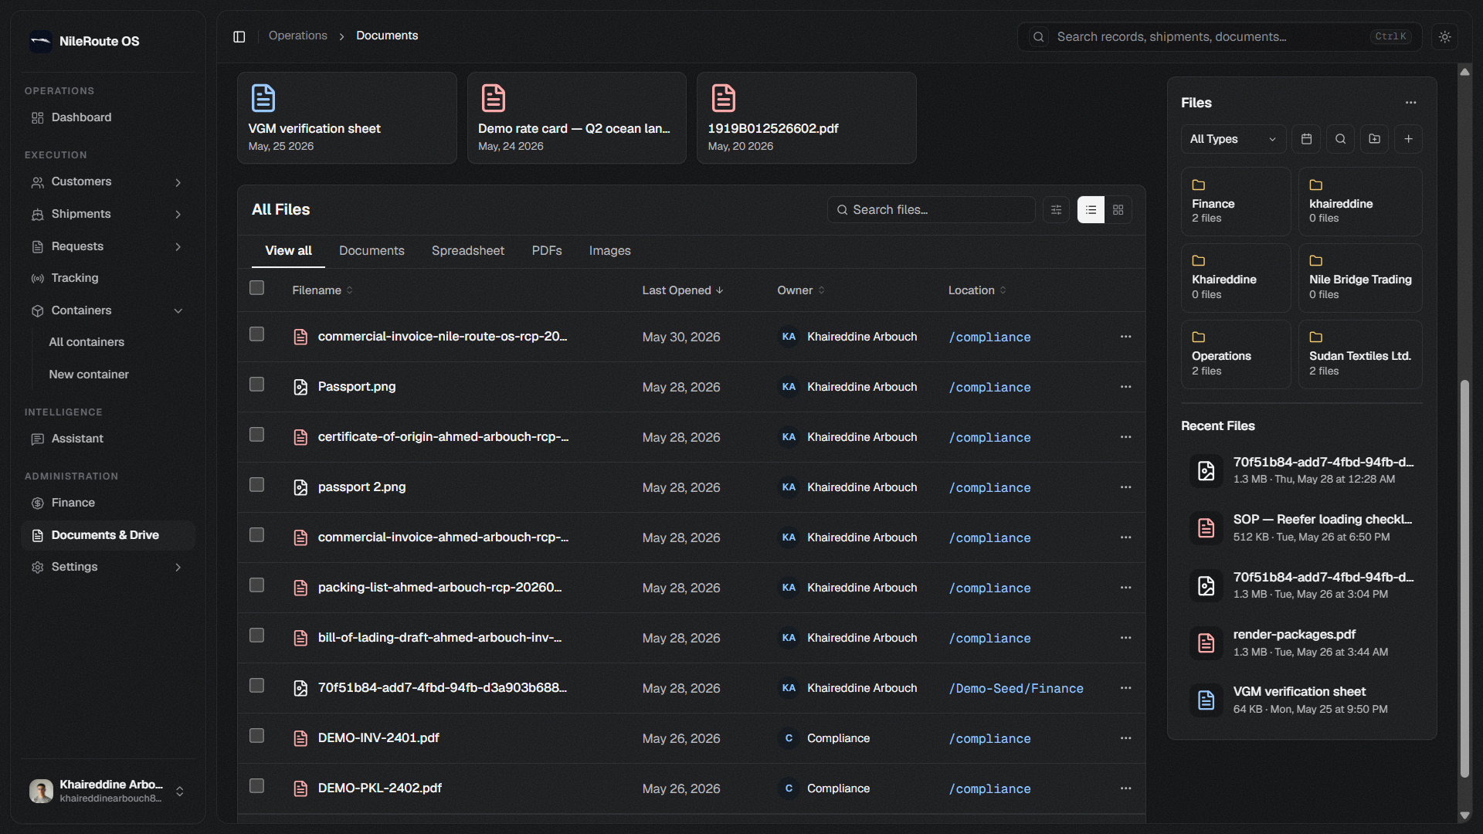
Task: Open actions menu for the packing-list-ahmed-arbouch row
Action: (1125, 588)
